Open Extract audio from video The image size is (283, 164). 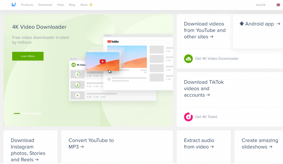tap(199, 144)
